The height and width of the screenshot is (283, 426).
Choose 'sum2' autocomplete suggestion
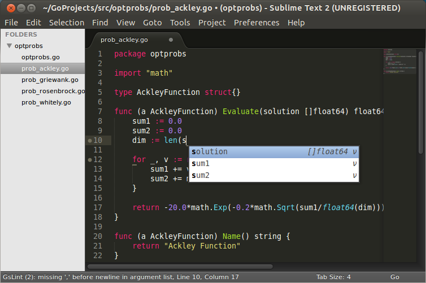point(274,176)
